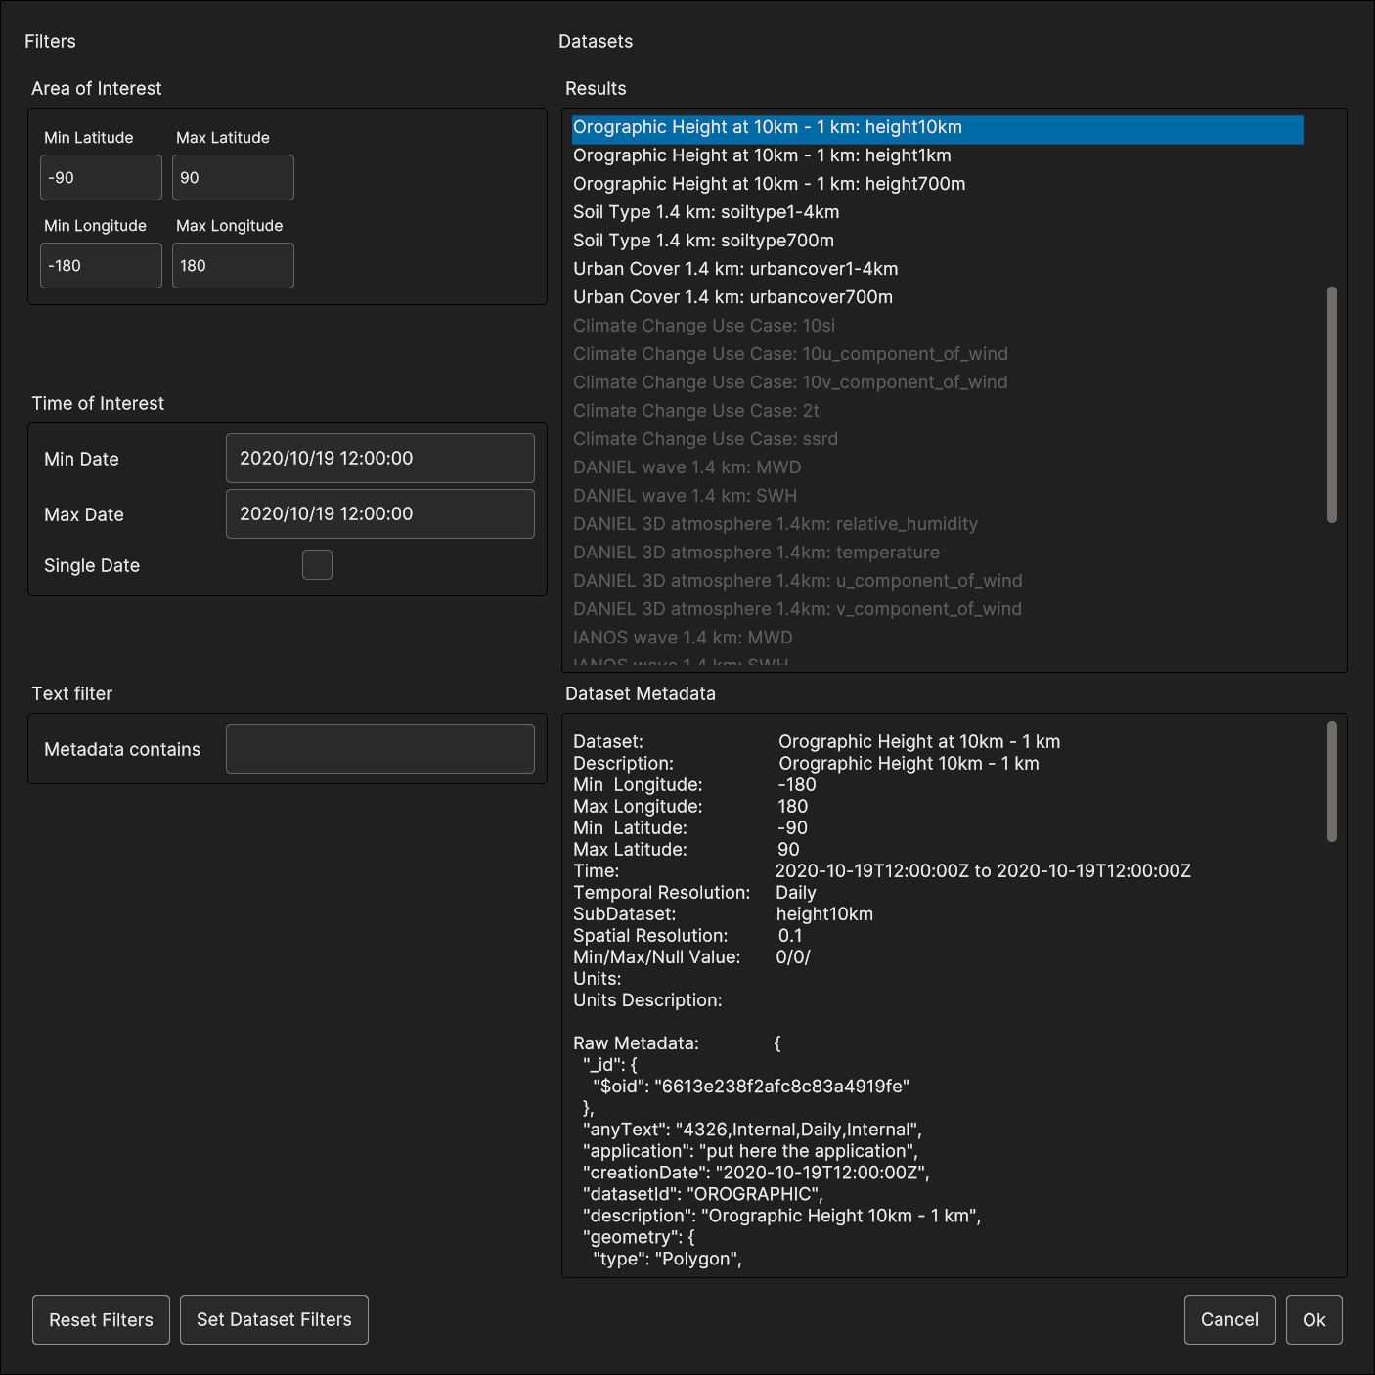Select DANIEL wave 1.4 km: SWH
The width and height of the screenshot is (1375, 1375).
(x=937, y=496)
